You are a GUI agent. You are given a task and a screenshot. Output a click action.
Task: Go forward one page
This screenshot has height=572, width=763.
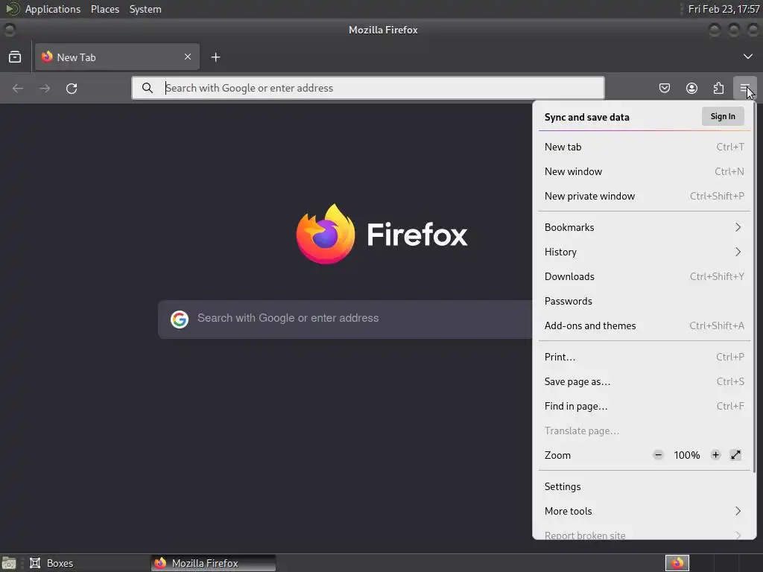[44, 88]
